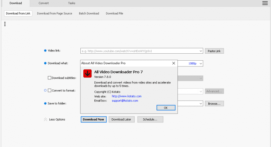The image size is (271, 147).
Task: Open the hamburger menu icon
Action: (265, 3)
